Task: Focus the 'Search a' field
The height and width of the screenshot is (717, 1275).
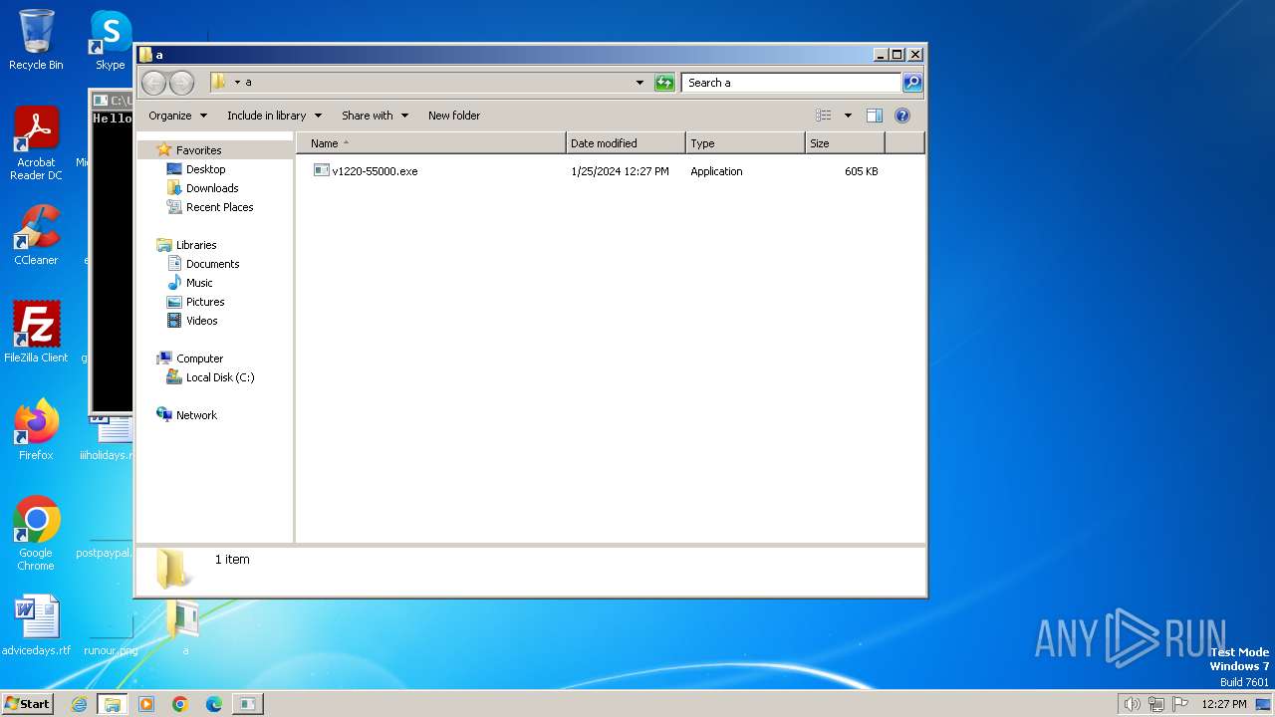Action: (792, 83)
